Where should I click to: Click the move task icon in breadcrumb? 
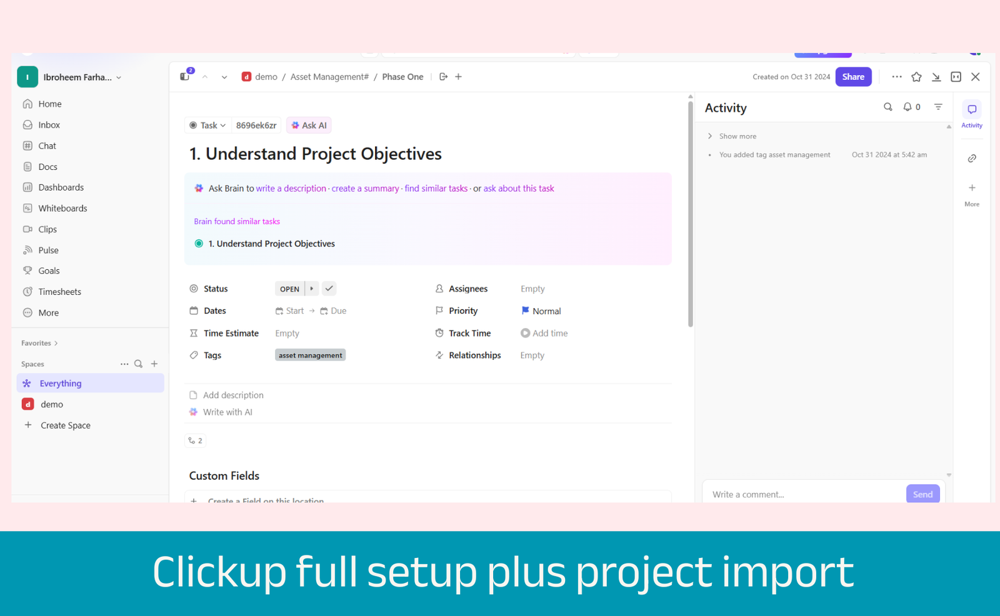(x=443, y=77)
